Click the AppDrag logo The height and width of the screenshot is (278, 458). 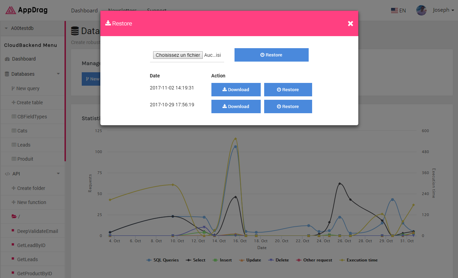pos(26,10)
